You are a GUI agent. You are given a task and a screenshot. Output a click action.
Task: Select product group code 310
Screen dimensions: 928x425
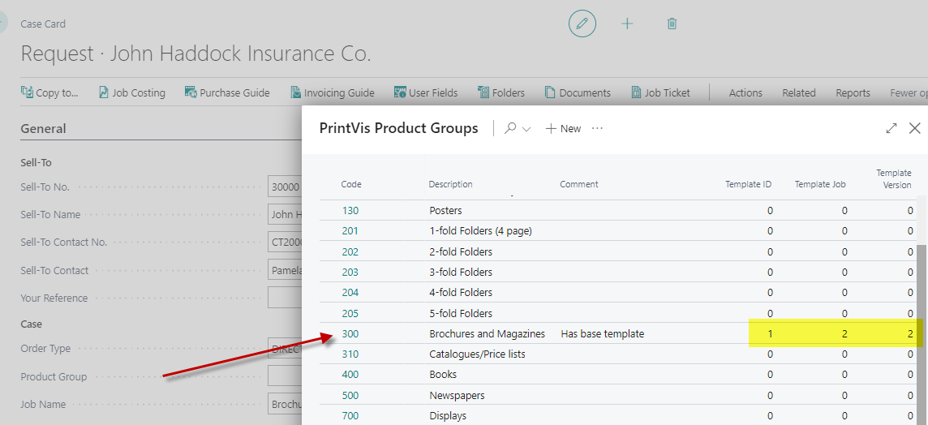coord(350,354)
